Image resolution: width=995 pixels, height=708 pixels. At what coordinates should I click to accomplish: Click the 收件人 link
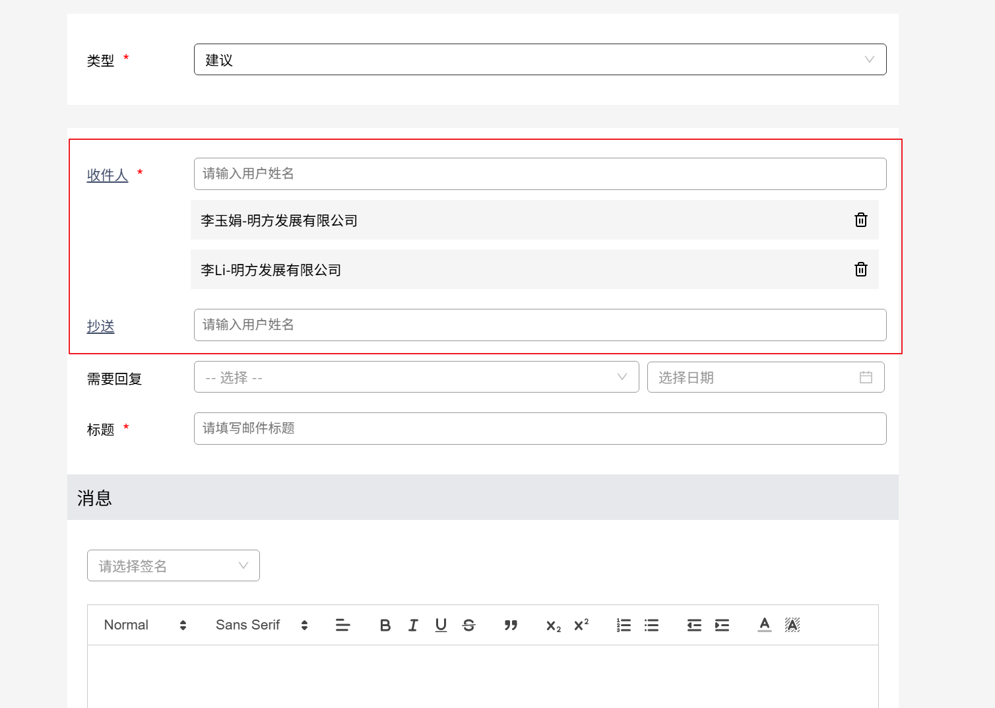pos(108,176)
